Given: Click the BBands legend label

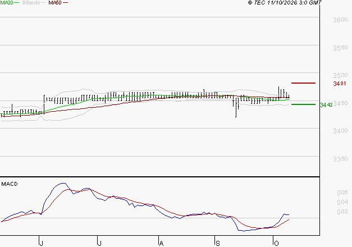Looking at the screenshot, I should point(31,3).
